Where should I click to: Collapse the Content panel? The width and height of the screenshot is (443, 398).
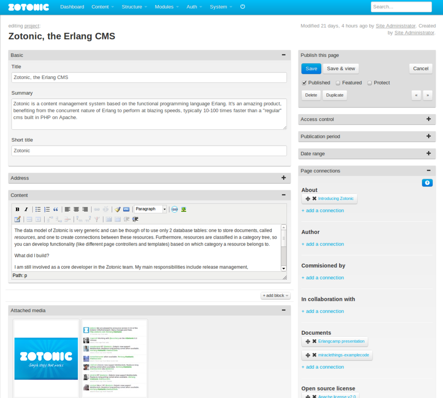coord(284,195)
